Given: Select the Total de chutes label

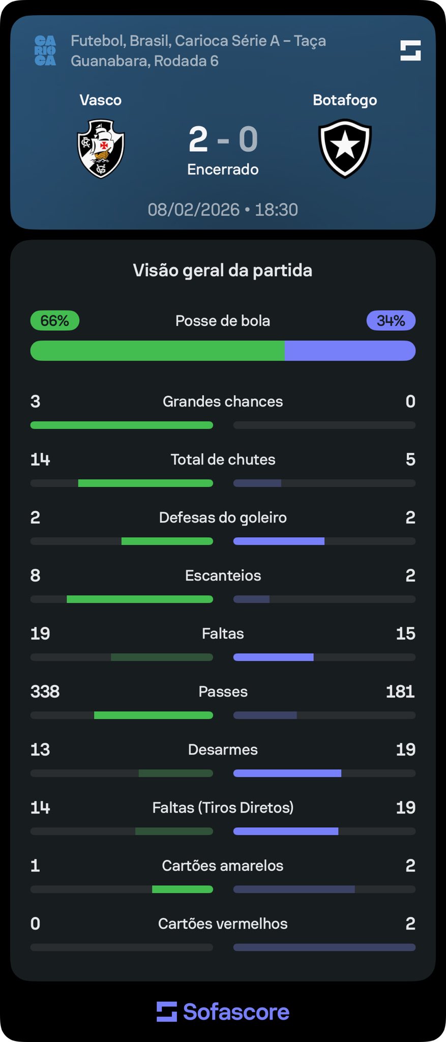Looking at the screenshot, I should 223,459.
